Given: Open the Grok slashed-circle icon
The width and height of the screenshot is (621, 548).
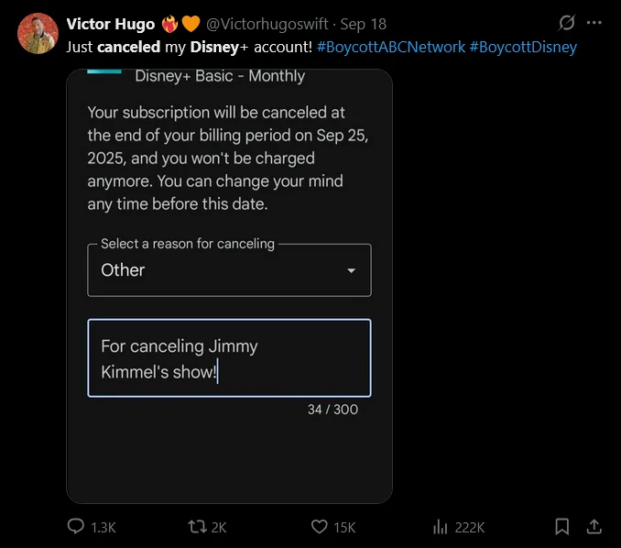Looking at the screenshot, I should click(567, 23).
